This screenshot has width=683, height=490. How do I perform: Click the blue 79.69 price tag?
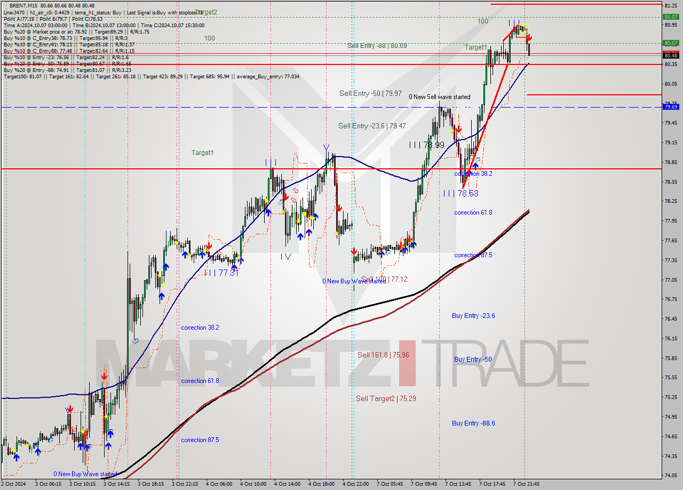[x=671, y=107]
